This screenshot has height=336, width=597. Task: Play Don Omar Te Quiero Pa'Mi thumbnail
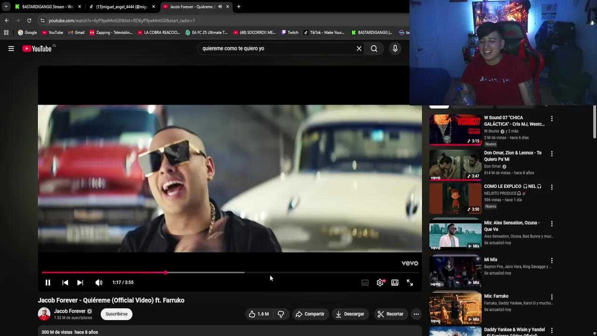click(x=455, y=165)
